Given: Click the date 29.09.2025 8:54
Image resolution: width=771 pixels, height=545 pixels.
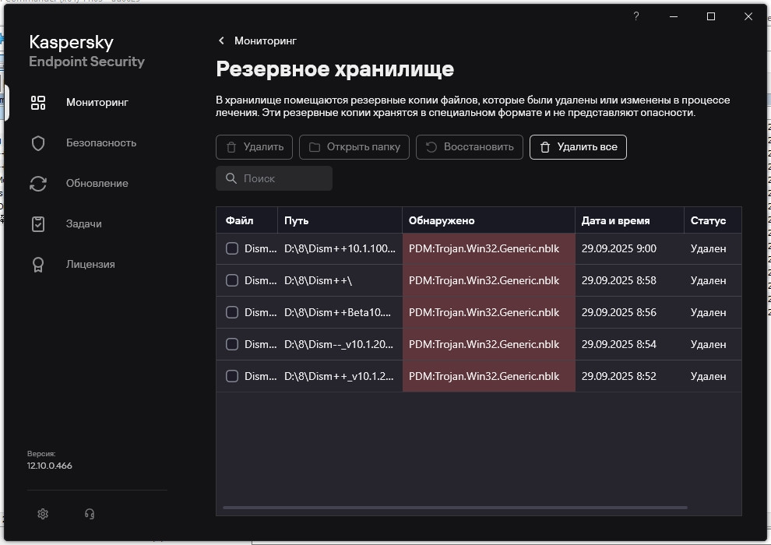Looking at the screenshot, I should coord(618,344).
